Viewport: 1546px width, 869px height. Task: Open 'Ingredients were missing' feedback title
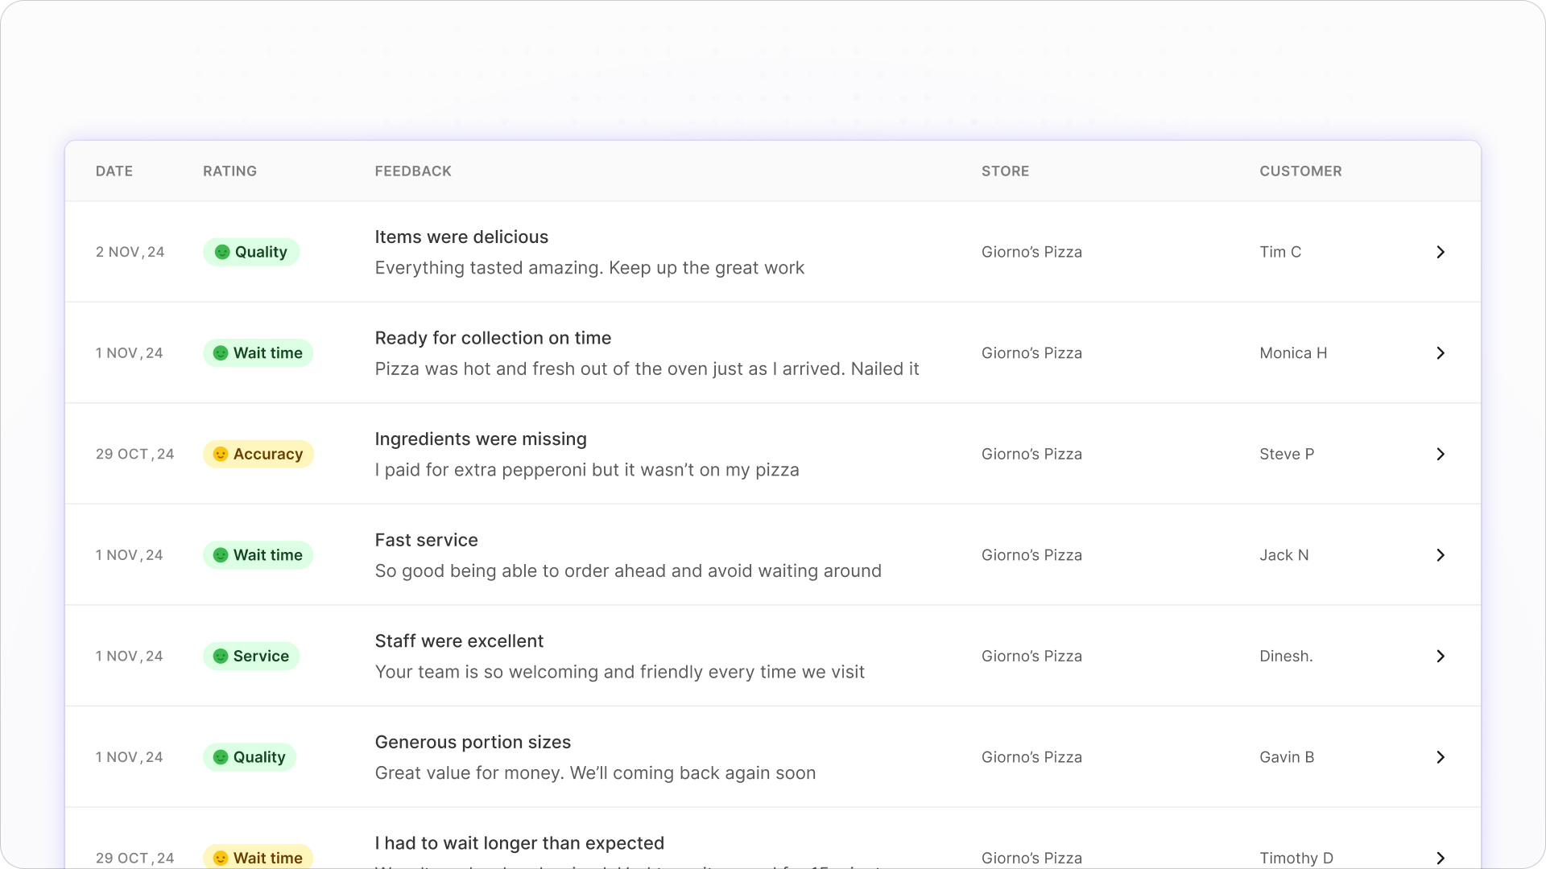pos(481,439)
